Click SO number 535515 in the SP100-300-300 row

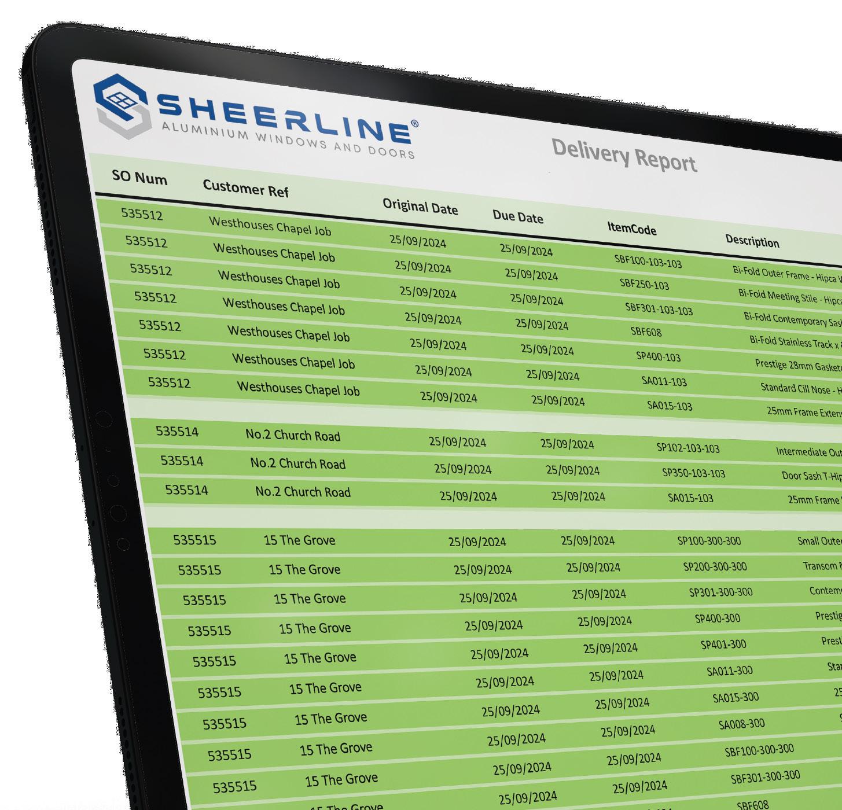point(194,540)
